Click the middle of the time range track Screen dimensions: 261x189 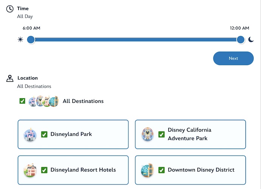click(x=136, y=39)
